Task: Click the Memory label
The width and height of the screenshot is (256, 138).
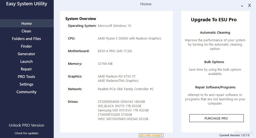Action: (x=75, y=64)
